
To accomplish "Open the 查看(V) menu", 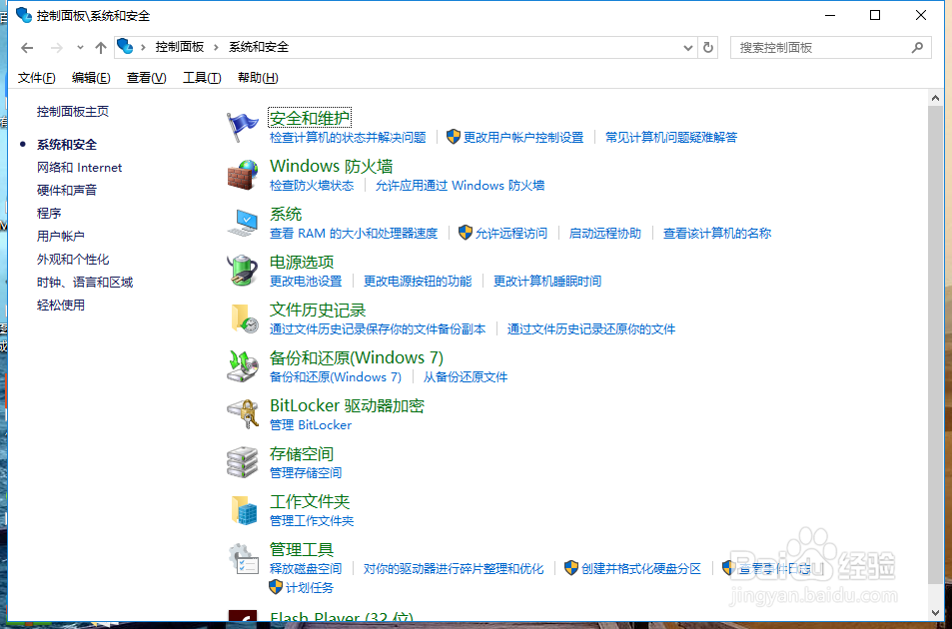I will (146, 78).
